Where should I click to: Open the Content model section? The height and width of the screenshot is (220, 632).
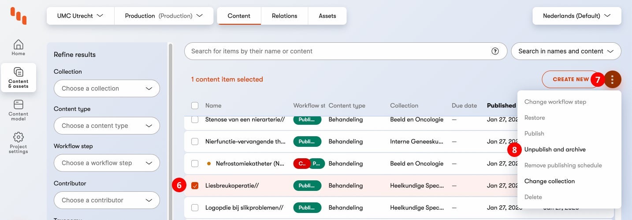point(19,110)
